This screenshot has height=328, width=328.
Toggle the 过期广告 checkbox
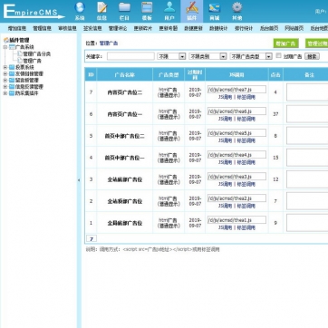[279, 55]
